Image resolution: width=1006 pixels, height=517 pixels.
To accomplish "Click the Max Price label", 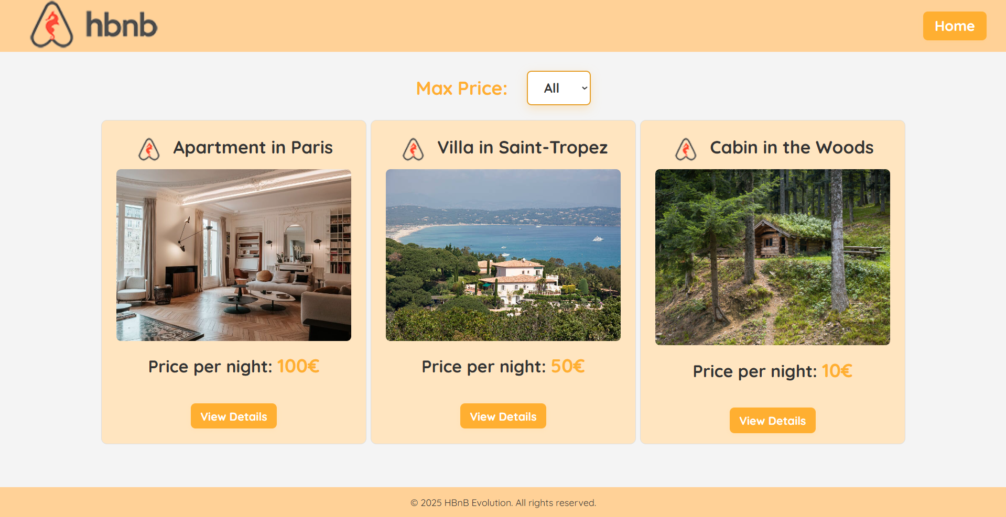I will point(461,89).
